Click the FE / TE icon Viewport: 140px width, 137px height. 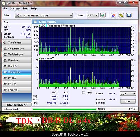click(5, 84)
